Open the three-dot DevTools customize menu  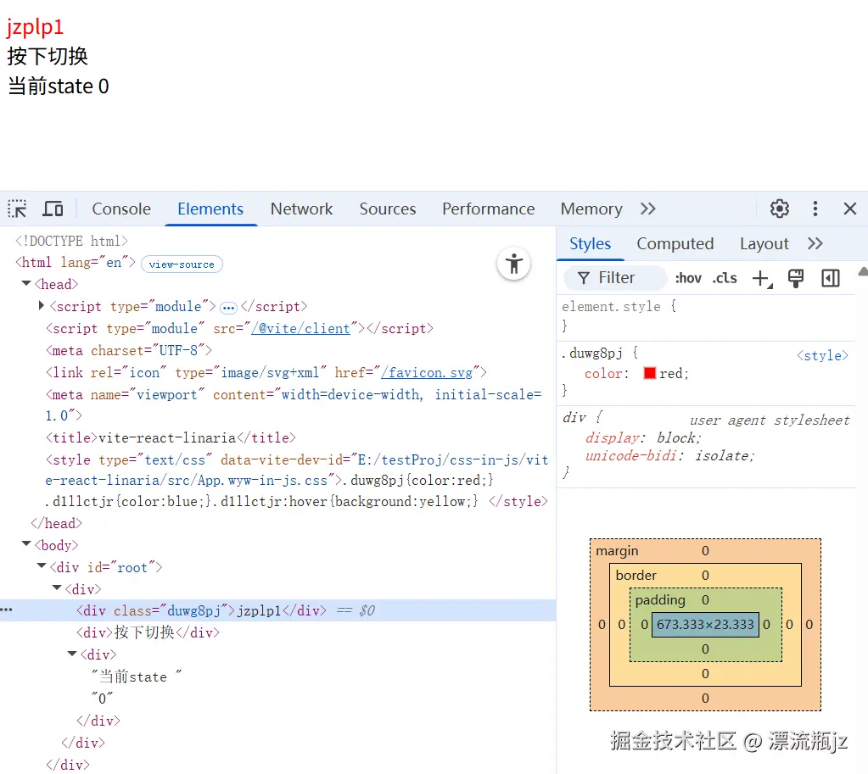(815, 209)
